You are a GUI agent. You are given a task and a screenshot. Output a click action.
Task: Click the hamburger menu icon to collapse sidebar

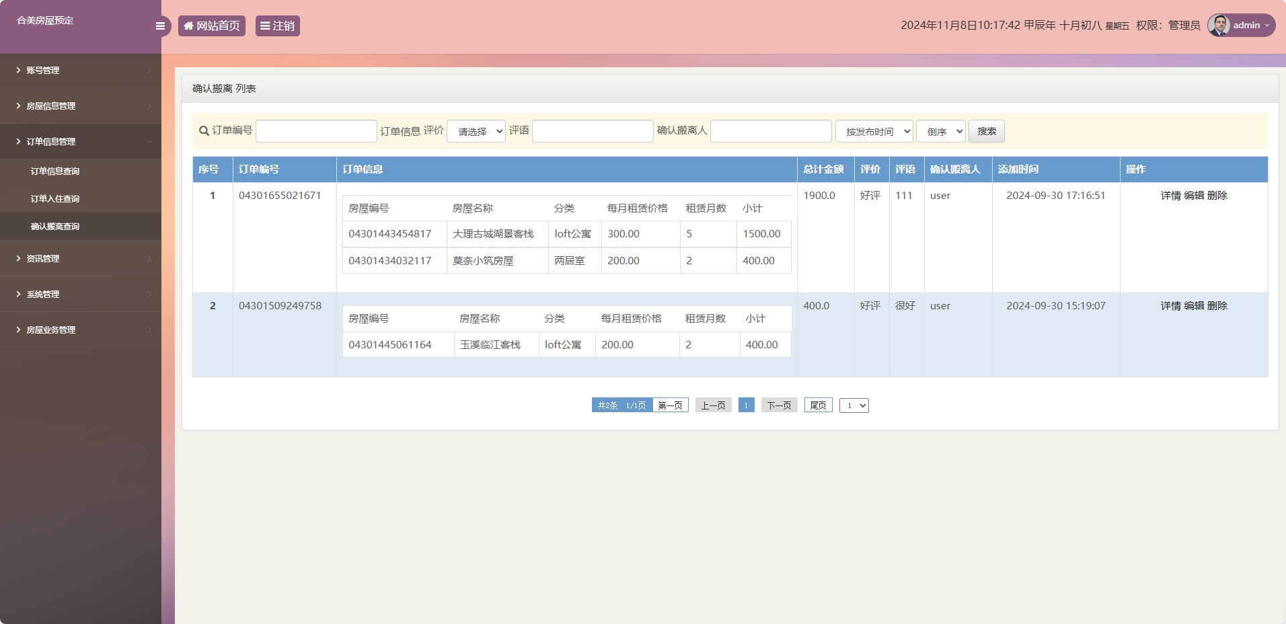(x=160, y=26)
